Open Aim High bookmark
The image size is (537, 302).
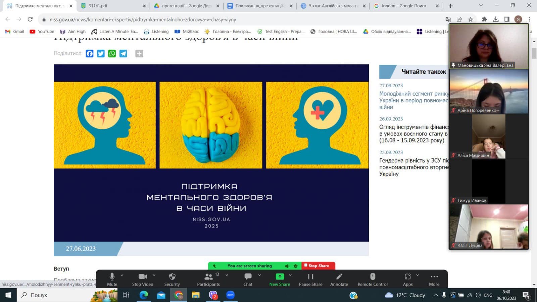[73, 32]
